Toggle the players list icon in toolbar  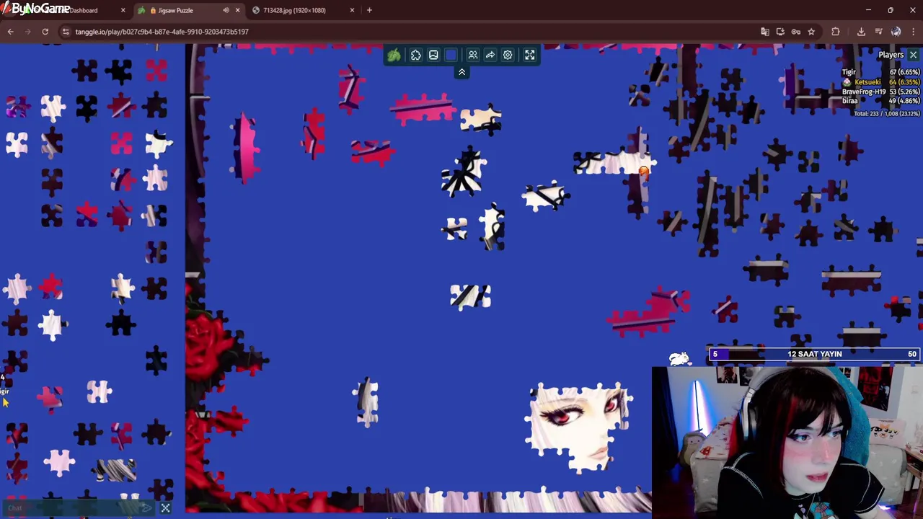pos(473,56)
